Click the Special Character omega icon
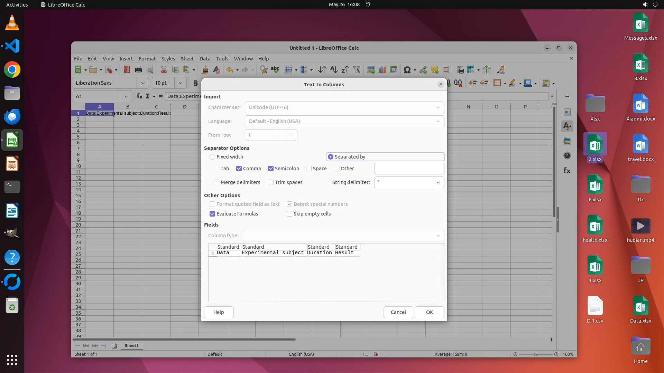 click(407, 70)
